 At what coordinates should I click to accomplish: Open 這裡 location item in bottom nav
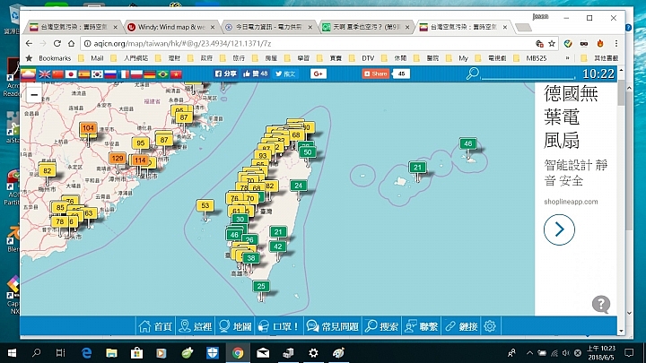tap(196, 326)
